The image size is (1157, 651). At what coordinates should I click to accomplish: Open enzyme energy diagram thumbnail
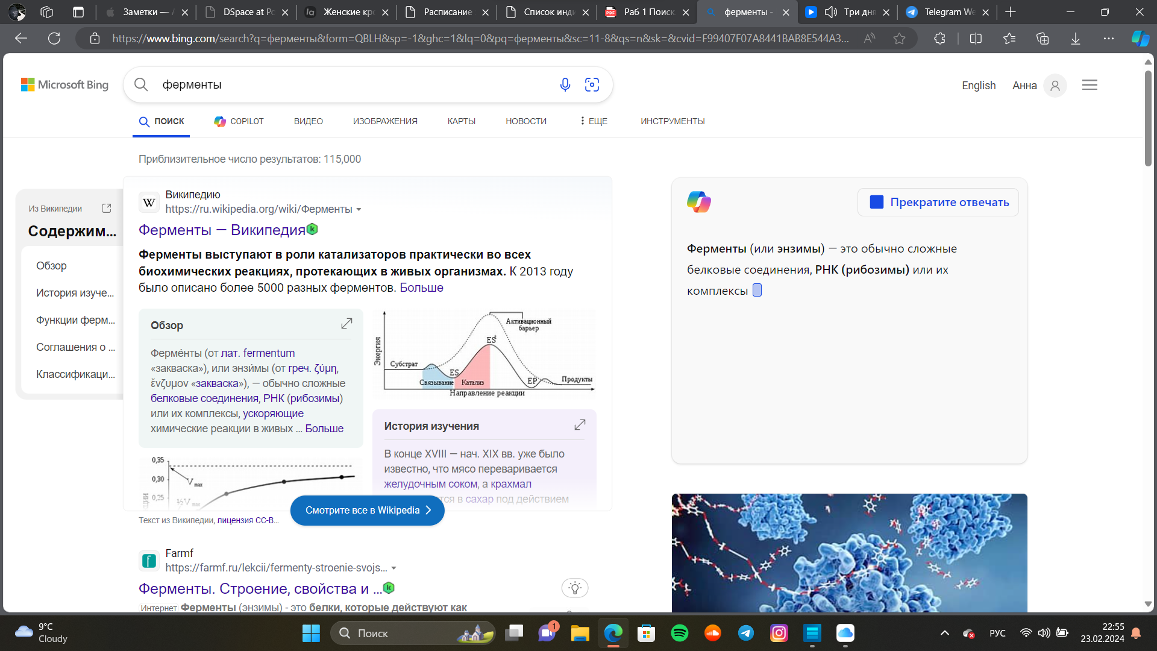[484, 354]
